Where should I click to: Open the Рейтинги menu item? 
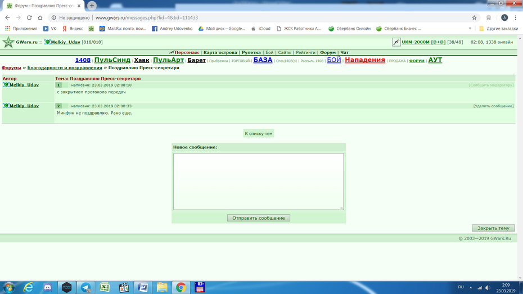(305, 52)
